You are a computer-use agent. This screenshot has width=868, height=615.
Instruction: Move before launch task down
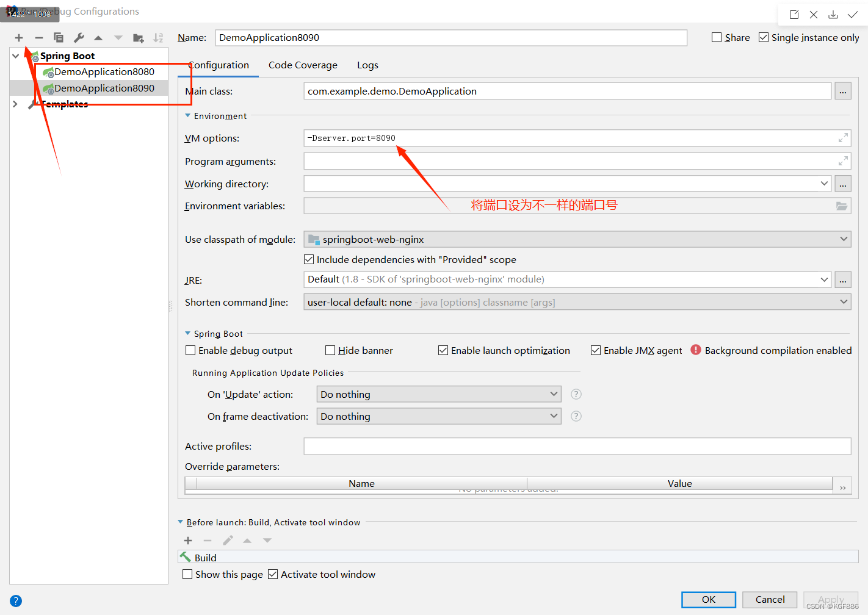pos(267,541)
